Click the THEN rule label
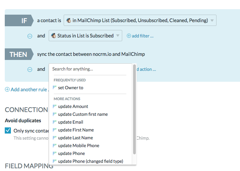Screen dimensions: 240x171 pos(18,55)
